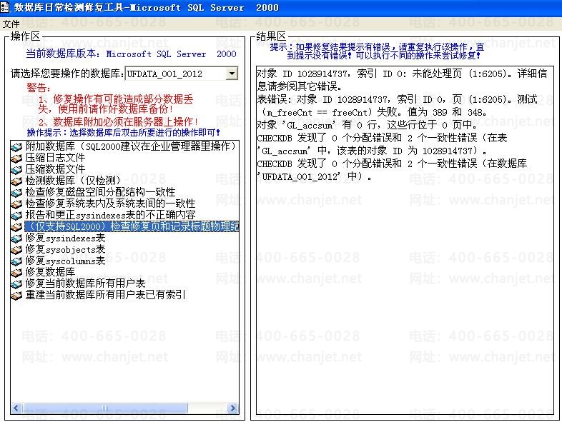Select 检测数据库（仅检测） operation

tap(73, 181)
